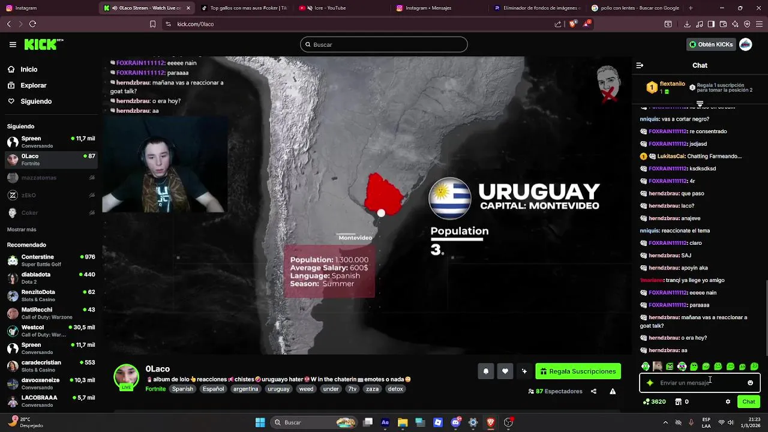The width and height of the screenshot is (768, 432).
Task: Select the uruguay tag
Action: 278,389
